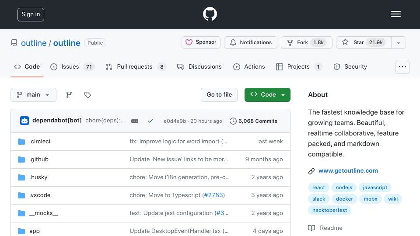Open the bold outline repository link
420x236 pixels.
(x=66, y=43)
